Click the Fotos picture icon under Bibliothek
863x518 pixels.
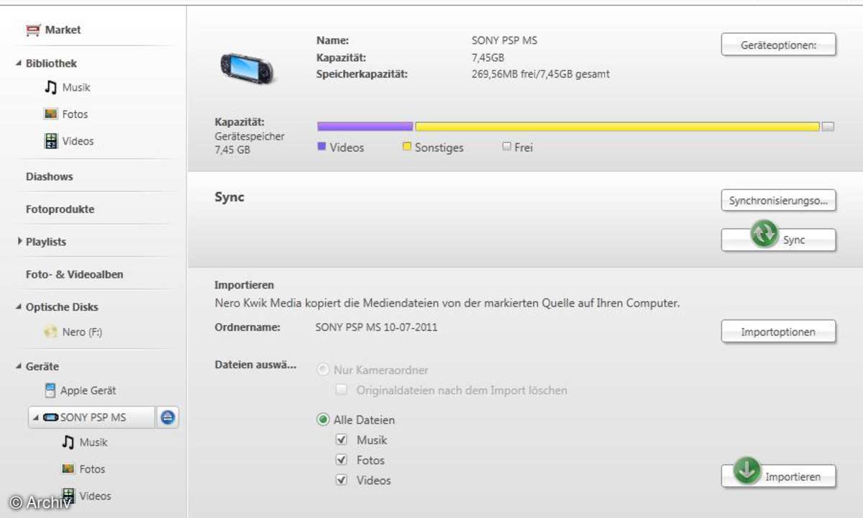click(x=50, y=114)
